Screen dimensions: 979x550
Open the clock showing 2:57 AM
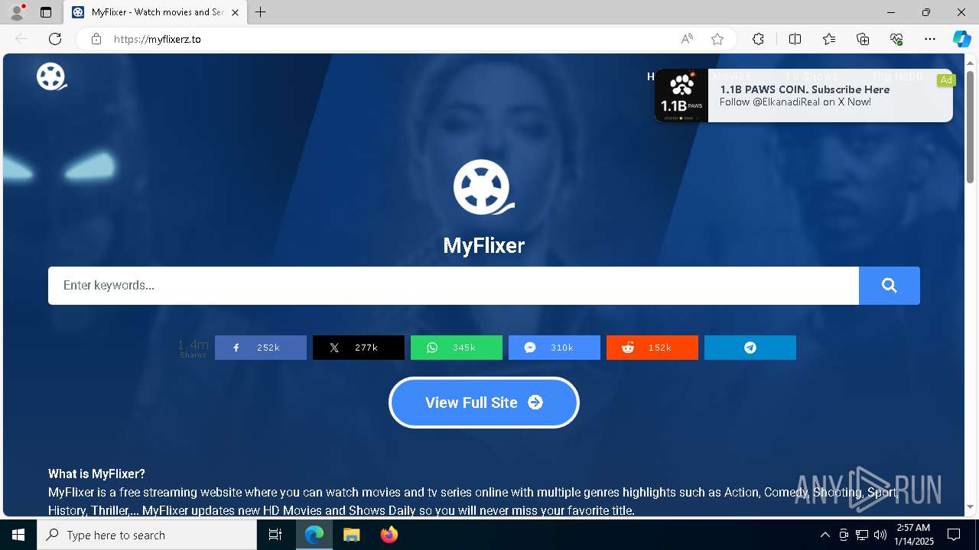[915, 535]
